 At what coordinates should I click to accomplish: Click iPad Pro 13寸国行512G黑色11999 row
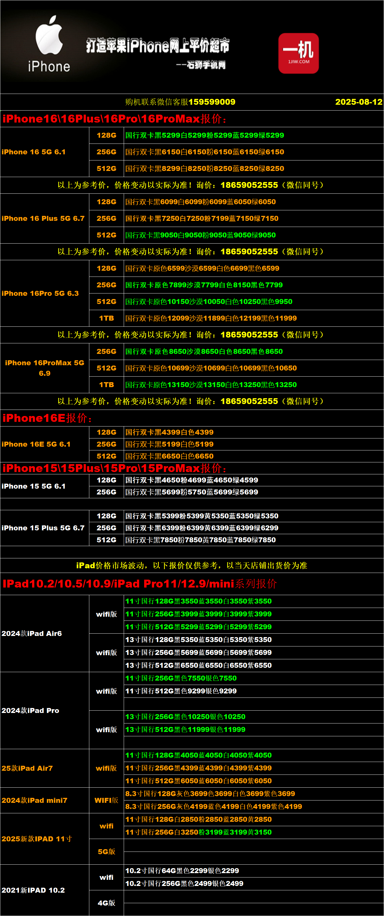[254, 730]
